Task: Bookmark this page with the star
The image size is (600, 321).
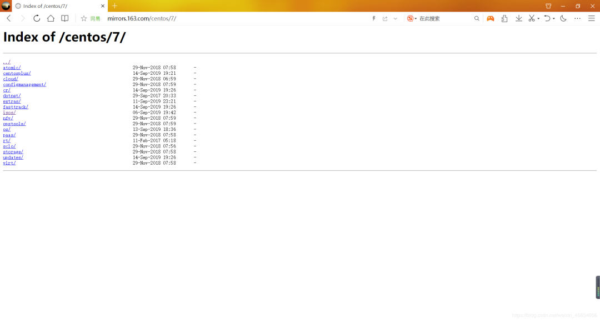Action: pyautogui.click(x=84, y=18)
